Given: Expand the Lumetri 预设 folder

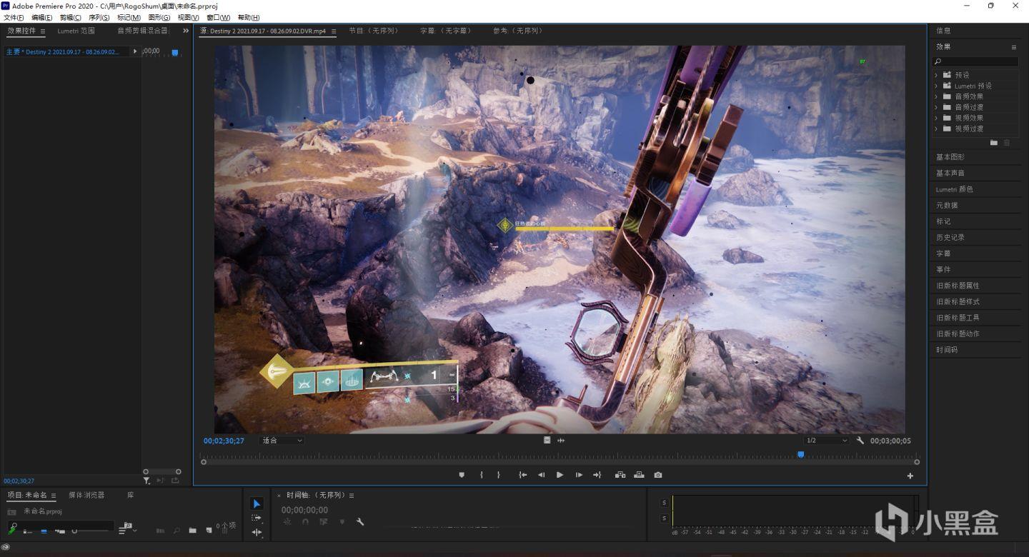Looking at the screenshot, I should [936, 86].
